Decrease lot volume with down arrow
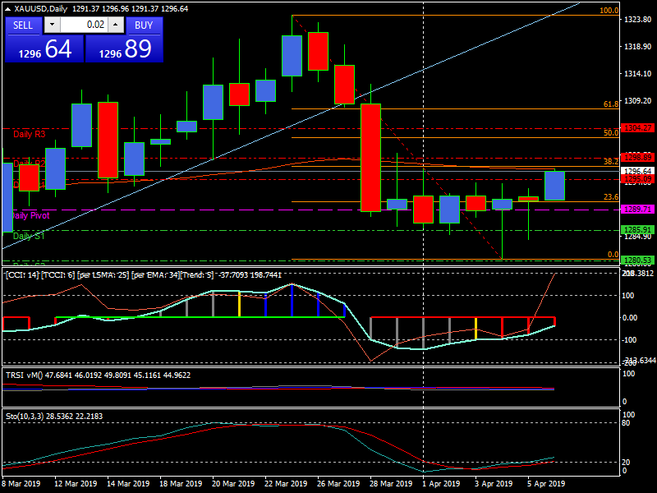Viewport: 657px width, 493px height. pos(52,25)
